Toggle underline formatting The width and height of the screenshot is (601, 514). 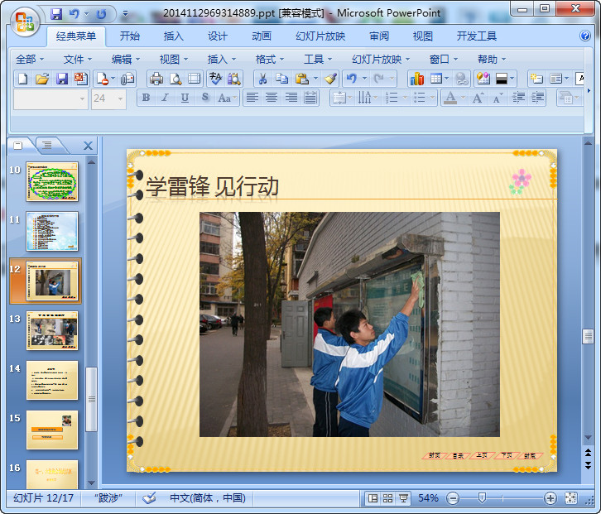(x=185, y=98)
